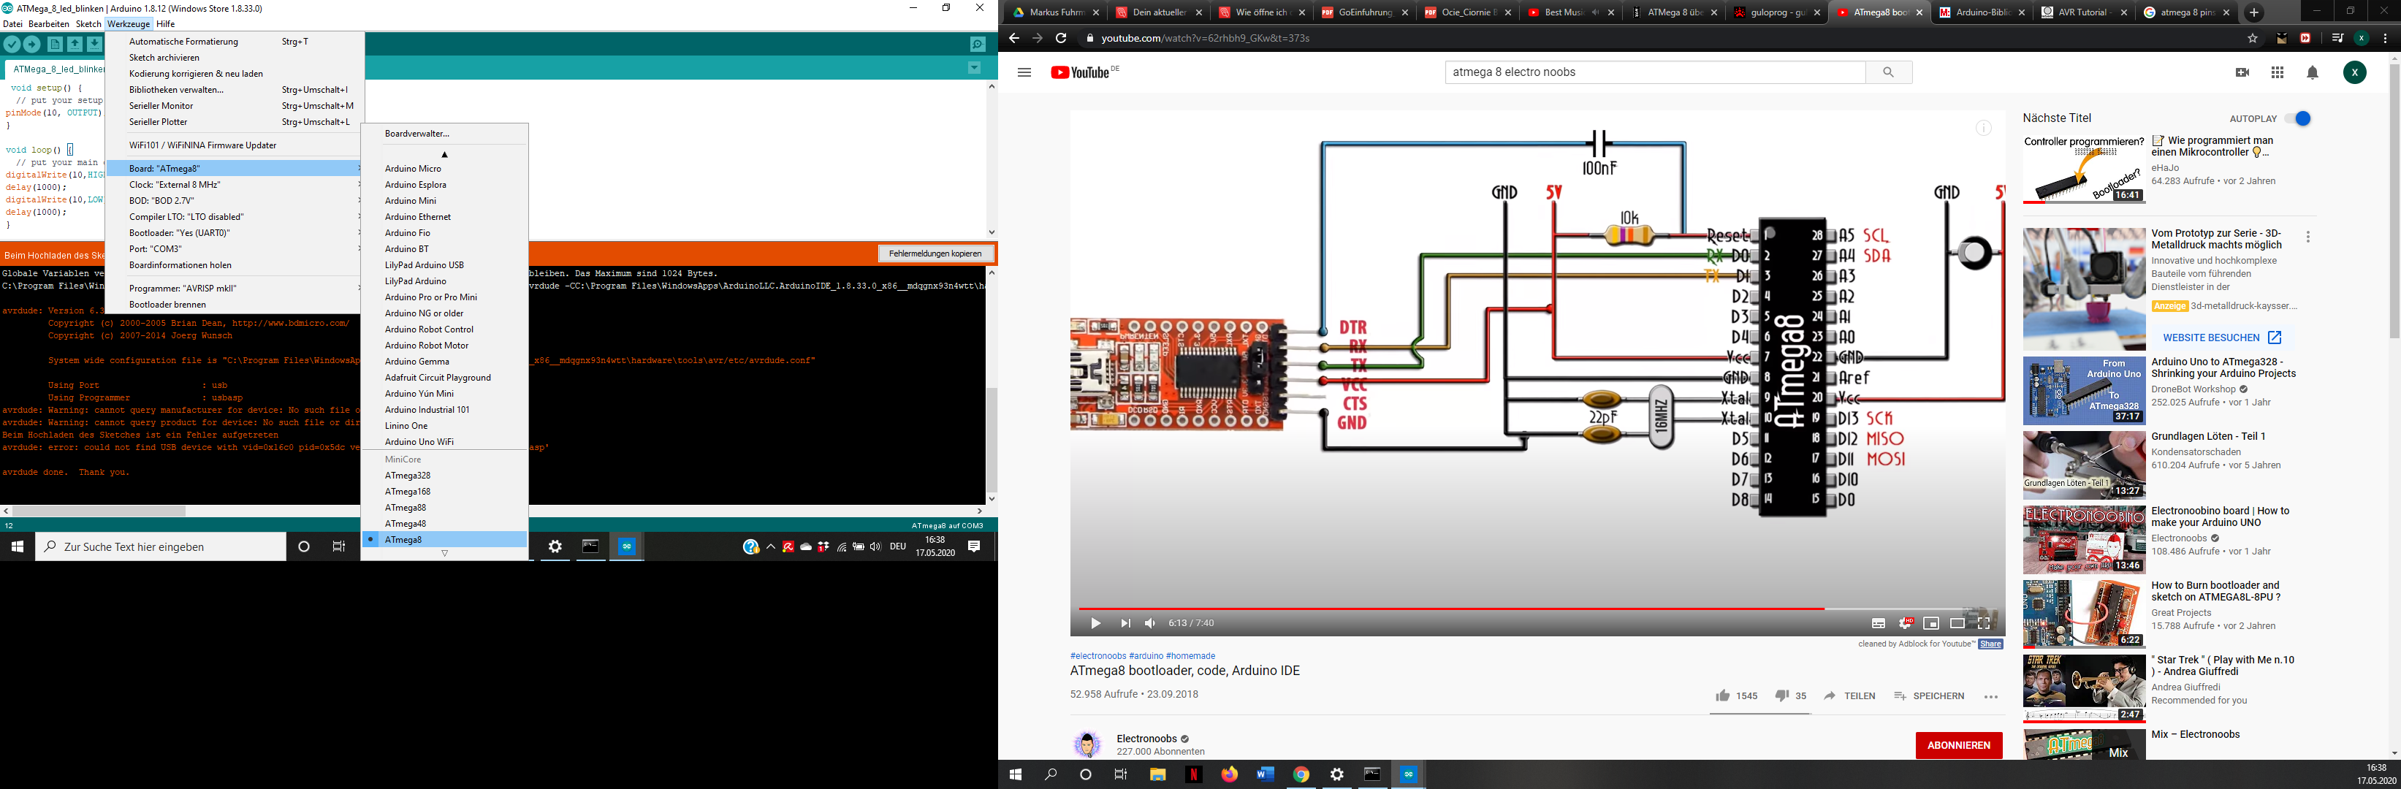Play the YouTube video
This screenshot has width=2401, height=789.
click(x=1095, y=623)
